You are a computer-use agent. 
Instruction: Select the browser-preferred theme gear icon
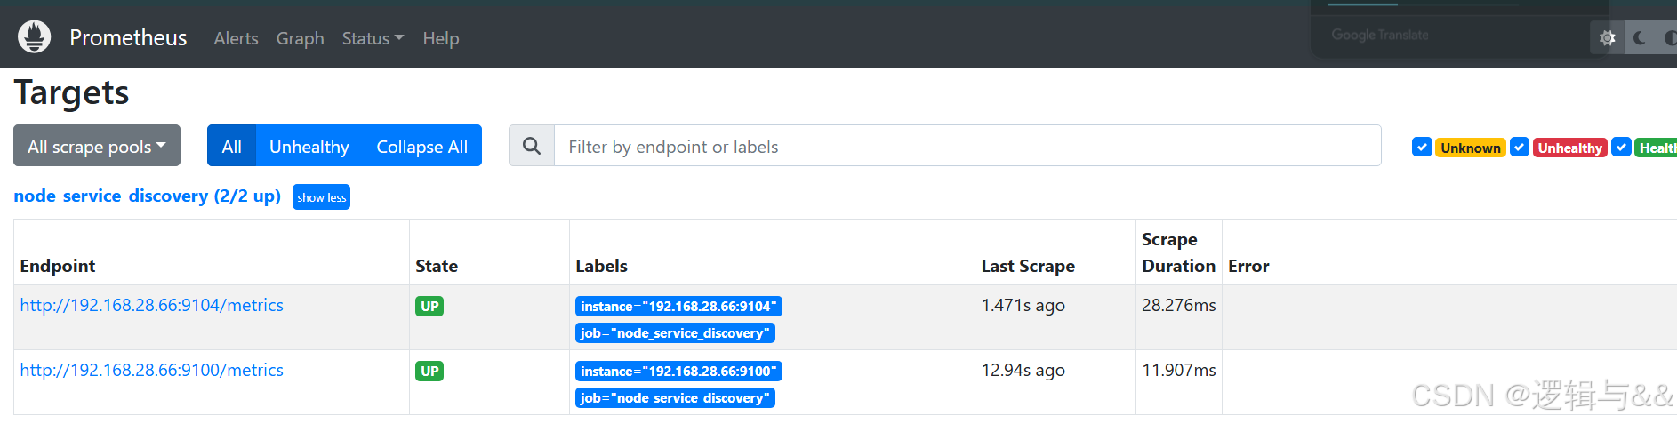click(1607, 38)
